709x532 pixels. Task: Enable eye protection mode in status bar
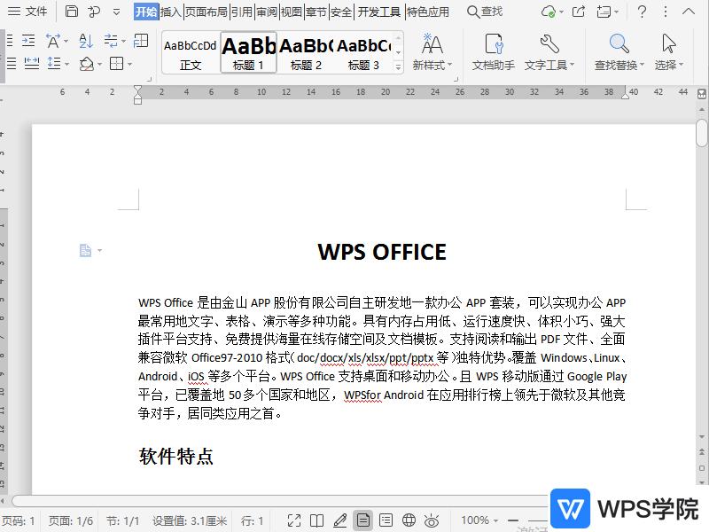pos(432,520)
